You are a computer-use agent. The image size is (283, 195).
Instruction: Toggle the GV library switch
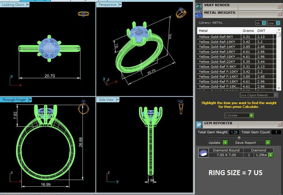tap(264, 23)
